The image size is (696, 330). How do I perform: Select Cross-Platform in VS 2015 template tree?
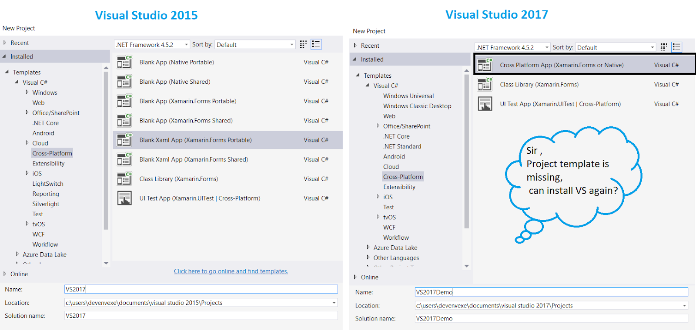[52, 153]
